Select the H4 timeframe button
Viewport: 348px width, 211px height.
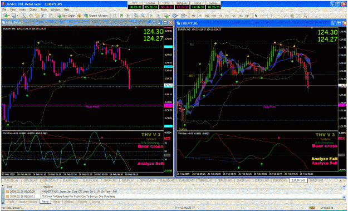227,16
